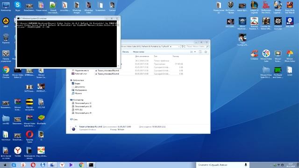The height and width of the screenshot is (168, 299).
Task: Sort by 'Дата изменения' column header
Action: click(x=142, y=56)
